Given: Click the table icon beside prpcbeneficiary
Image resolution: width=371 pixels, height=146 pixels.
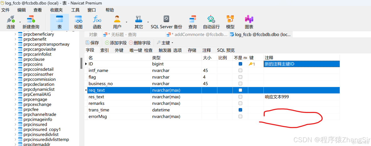Looking at the screenshot, I should 20,34.
